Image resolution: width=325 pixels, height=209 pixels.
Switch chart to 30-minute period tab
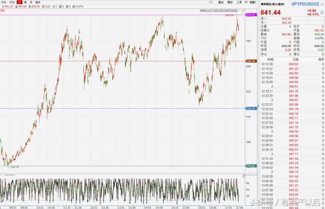(x=4, y=2)
